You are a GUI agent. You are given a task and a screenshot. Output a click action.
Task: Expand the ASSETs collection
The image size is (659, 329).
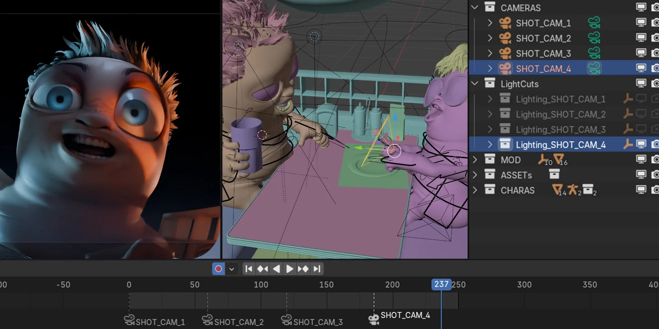(x=474, y=175)
